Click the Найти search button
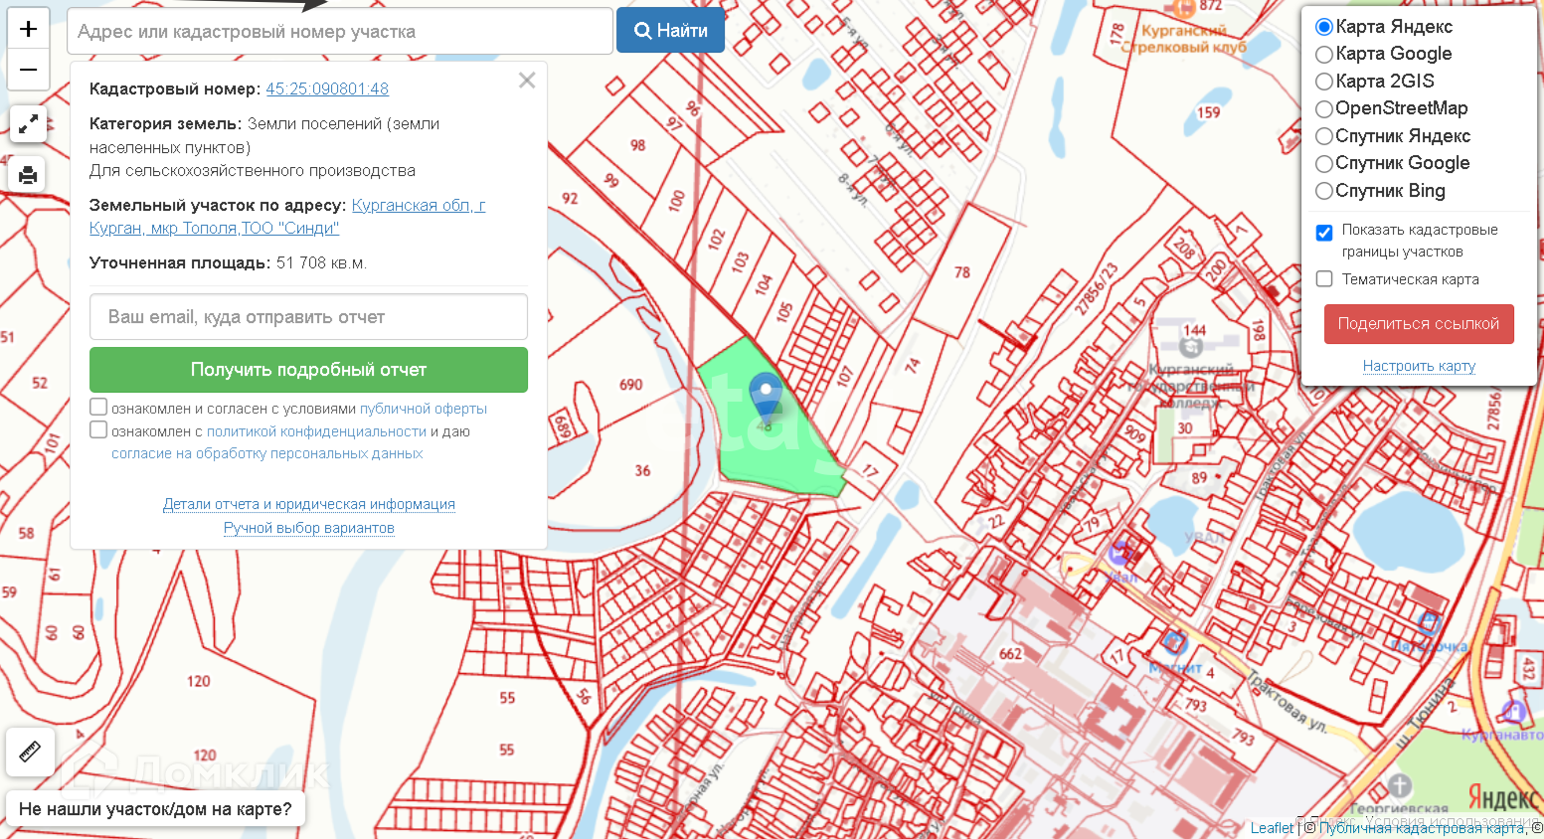The image size is (1544, 839). 670,31
